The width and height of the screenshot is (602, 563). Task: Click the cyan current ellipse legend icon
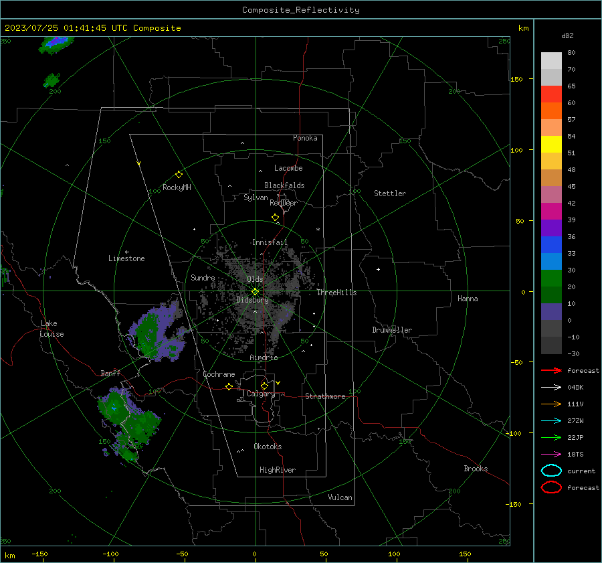pos(551,471)
